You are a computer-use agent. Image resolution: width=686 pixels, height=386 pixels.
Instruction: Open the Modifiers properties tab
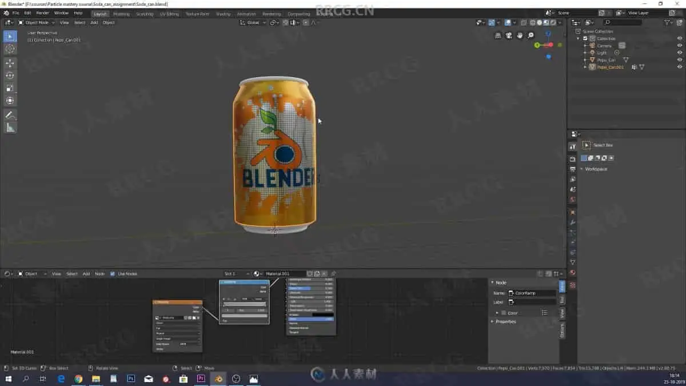click(x=572, y=222)
